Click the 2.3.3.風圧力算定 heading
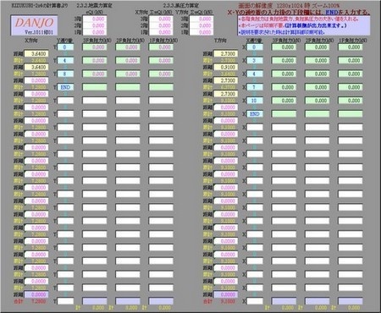This screenshot has width=381, height=313. point(181,5)
